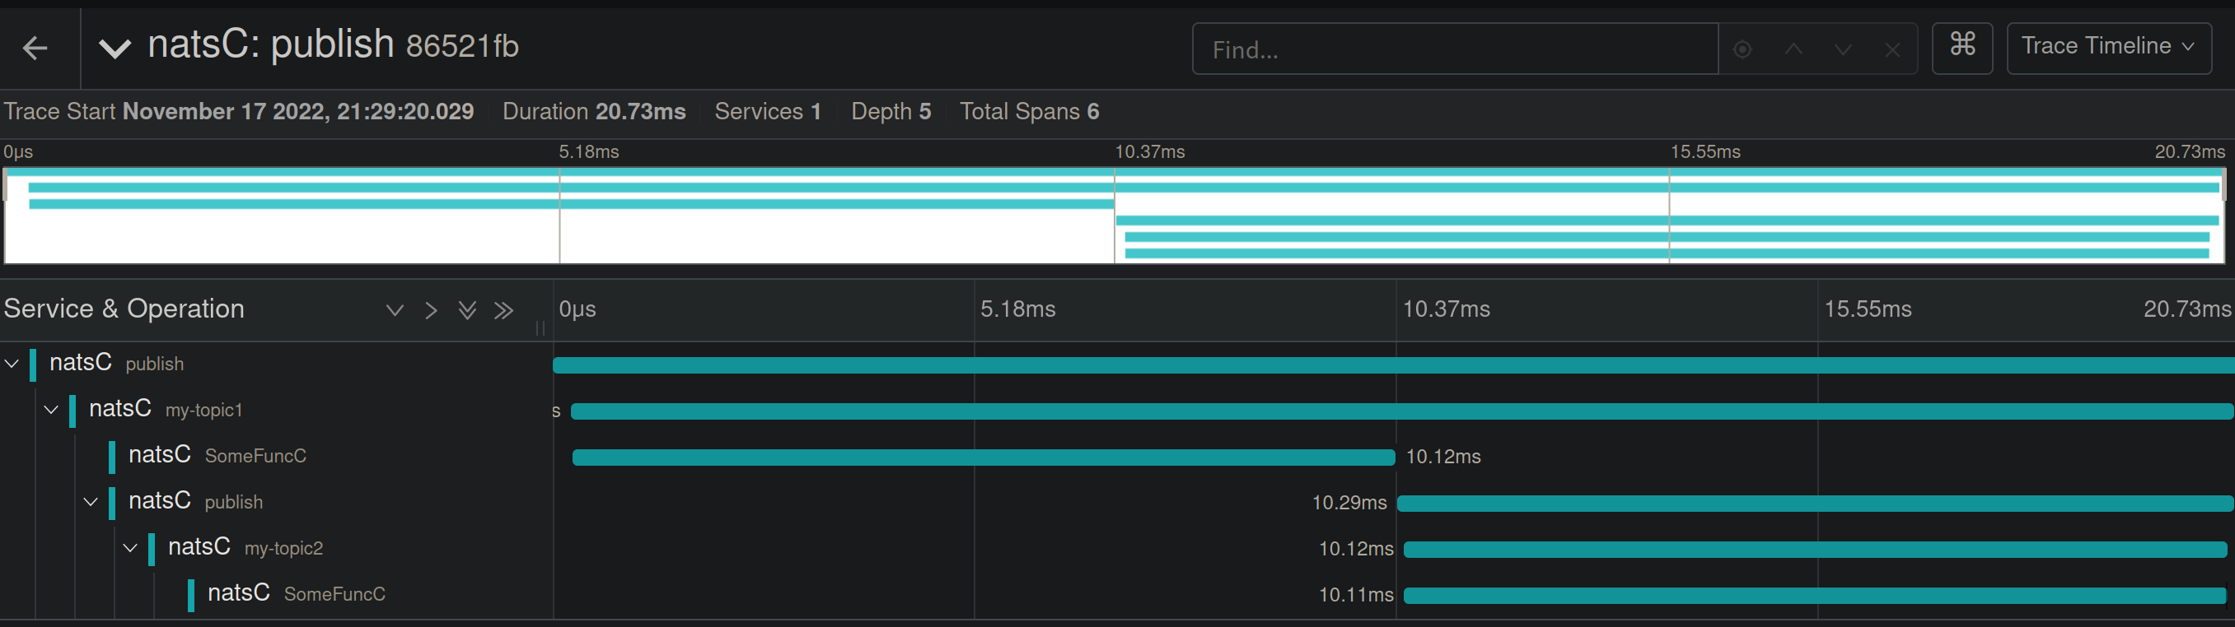Image resolution: width=2235 pixels, height=627 pixels.
Task: Select natsC my-topic2 row label
Action: pos(245,547)
